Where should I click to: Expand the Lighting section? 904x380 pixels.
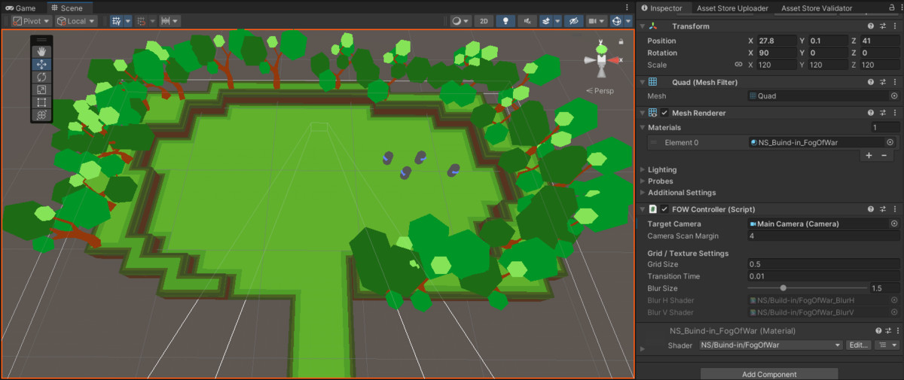(642, 170)
